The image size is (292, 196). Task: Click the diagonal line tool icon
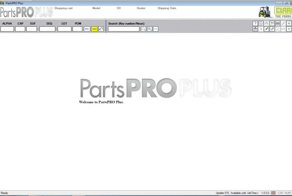click(278, 29)
